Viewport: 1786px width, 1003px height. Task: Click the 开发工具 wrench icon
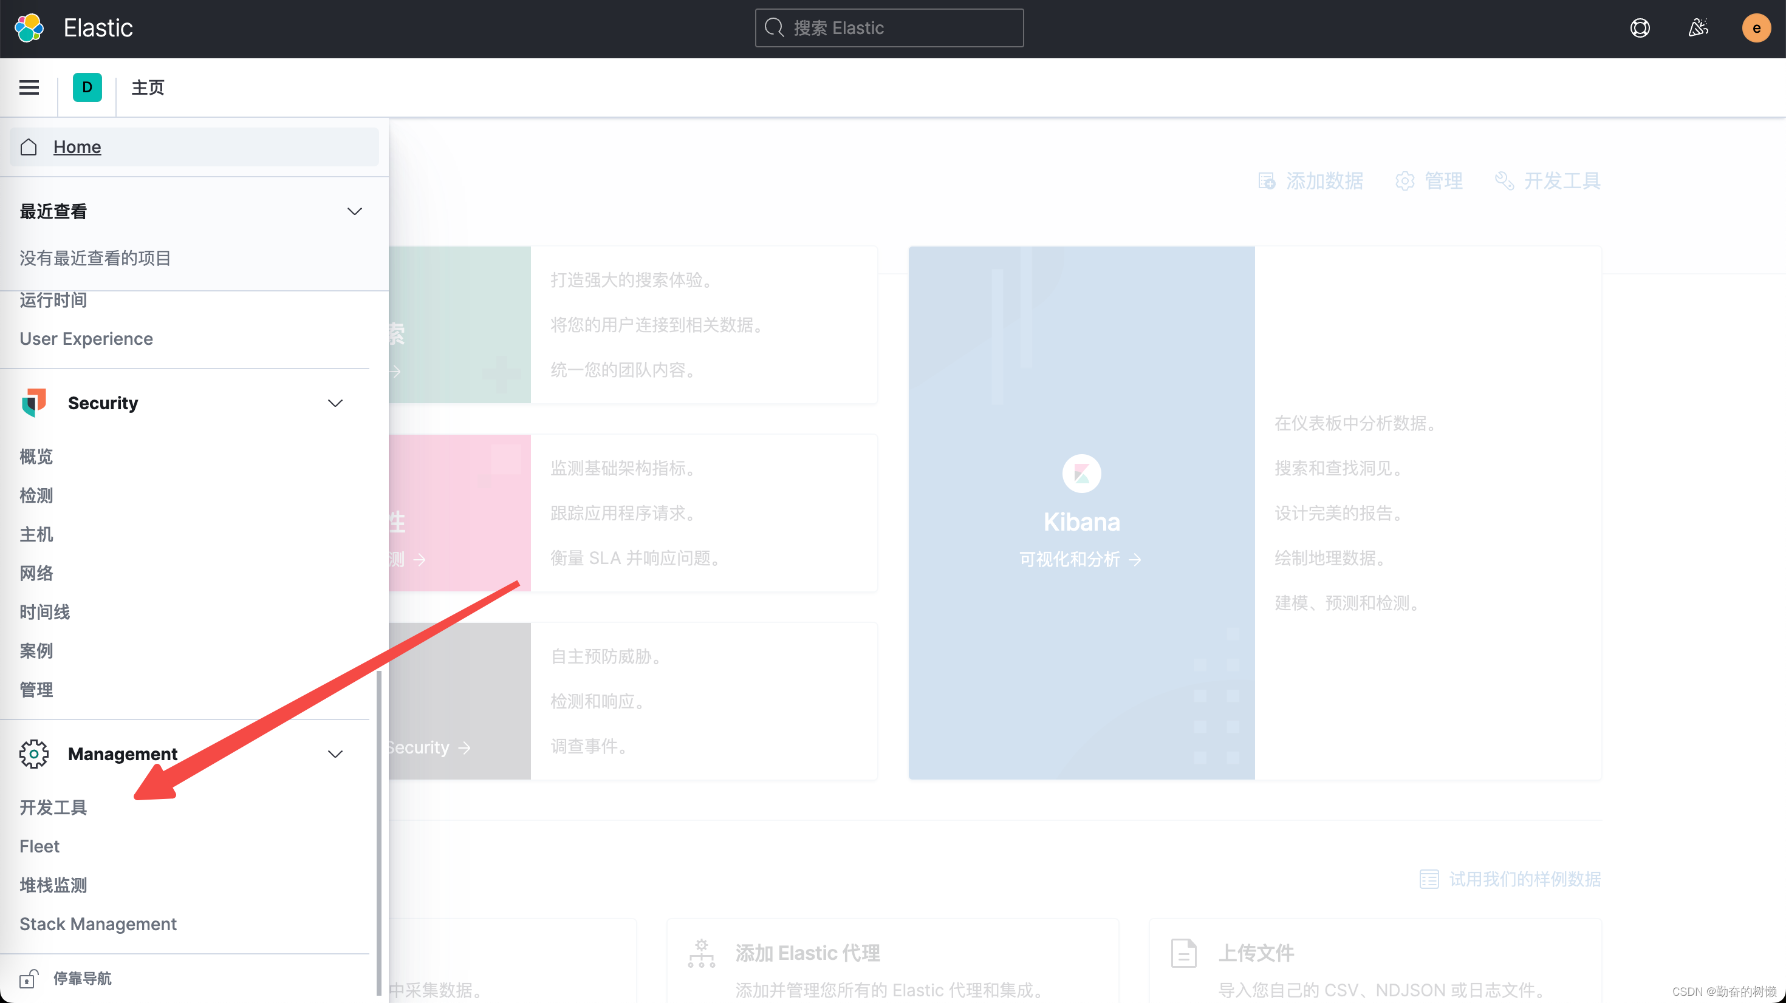[x=1505, y=181]
